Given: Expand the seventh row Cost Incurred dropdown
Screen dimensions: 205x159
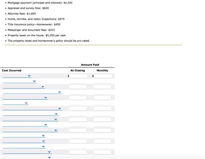Looking at the screenshot, I should pos(32,108).
